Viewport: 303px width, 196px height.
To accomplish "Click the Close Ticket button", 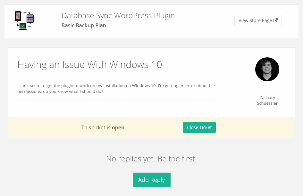I will point(199,127).
